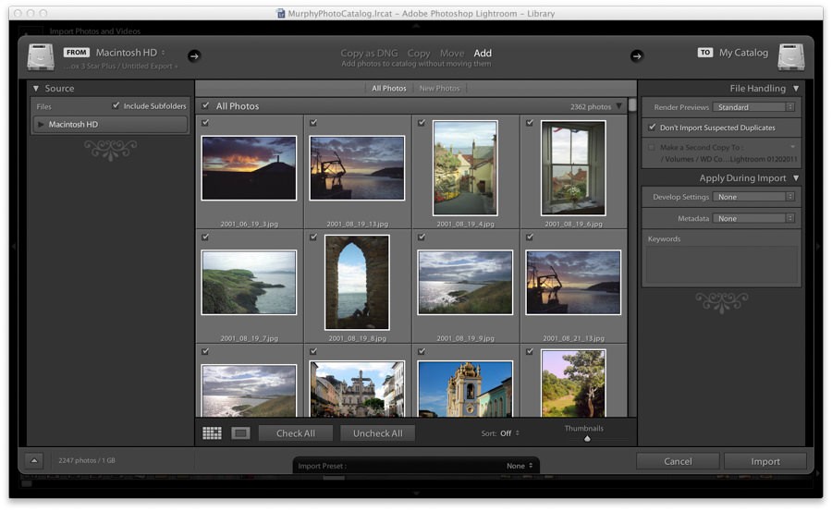
Task: Click the source arrow button beside Macintosh HD
Action: (x=194, y=55)
